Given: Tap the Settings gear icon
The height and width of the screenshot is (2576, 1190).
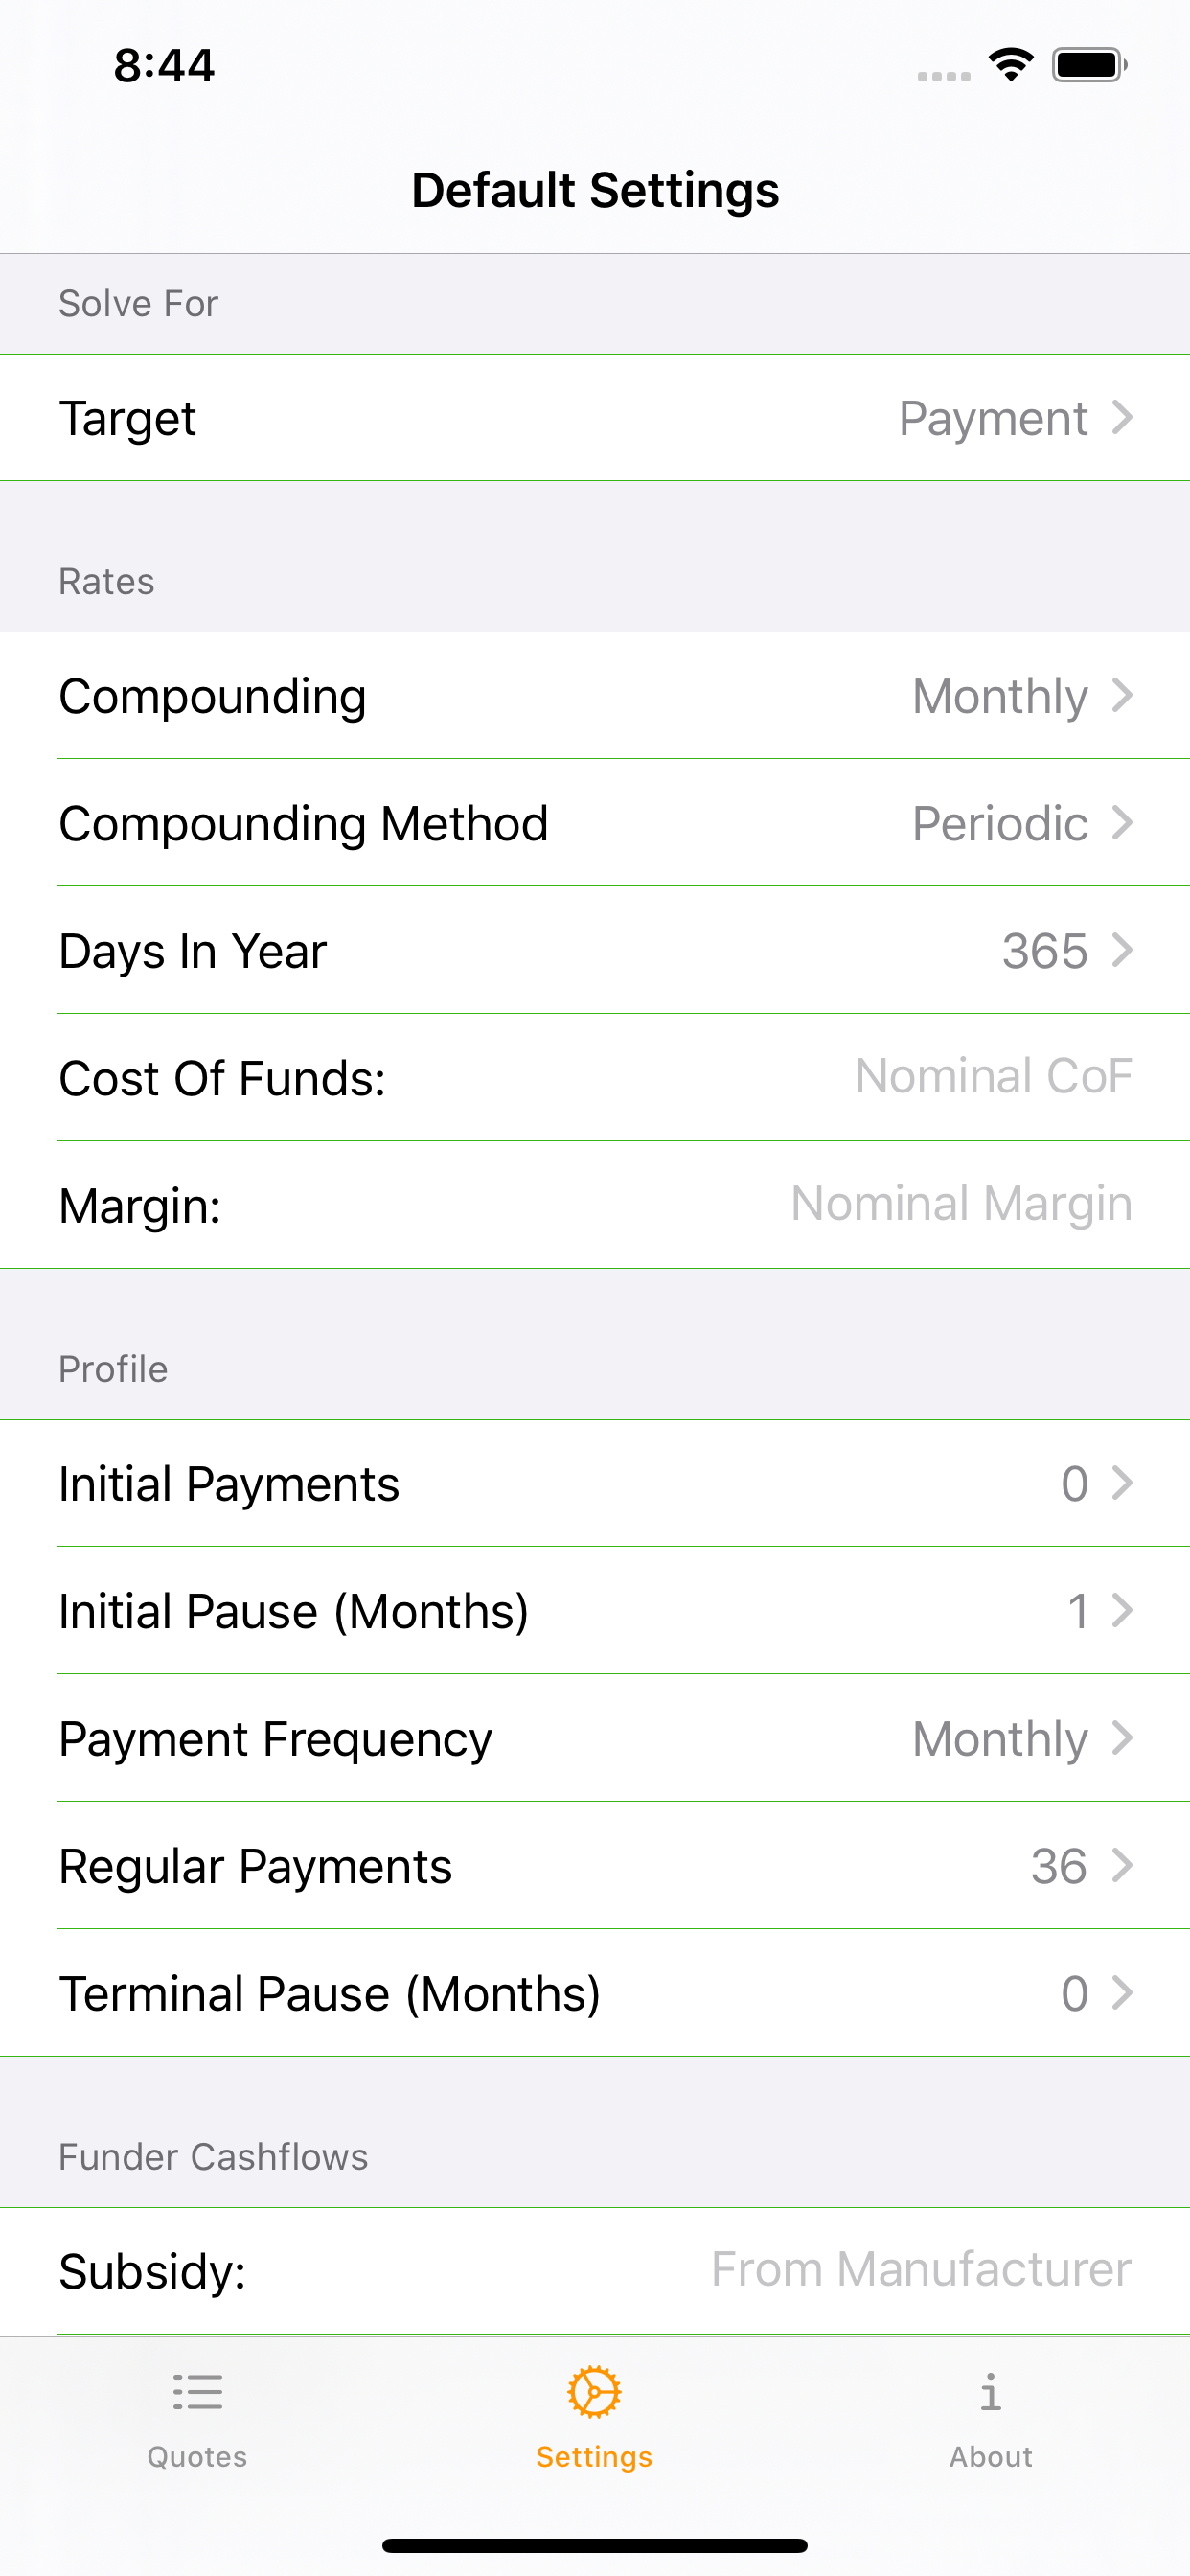Looking at the screenshot, I should [x=594, y=2392].
